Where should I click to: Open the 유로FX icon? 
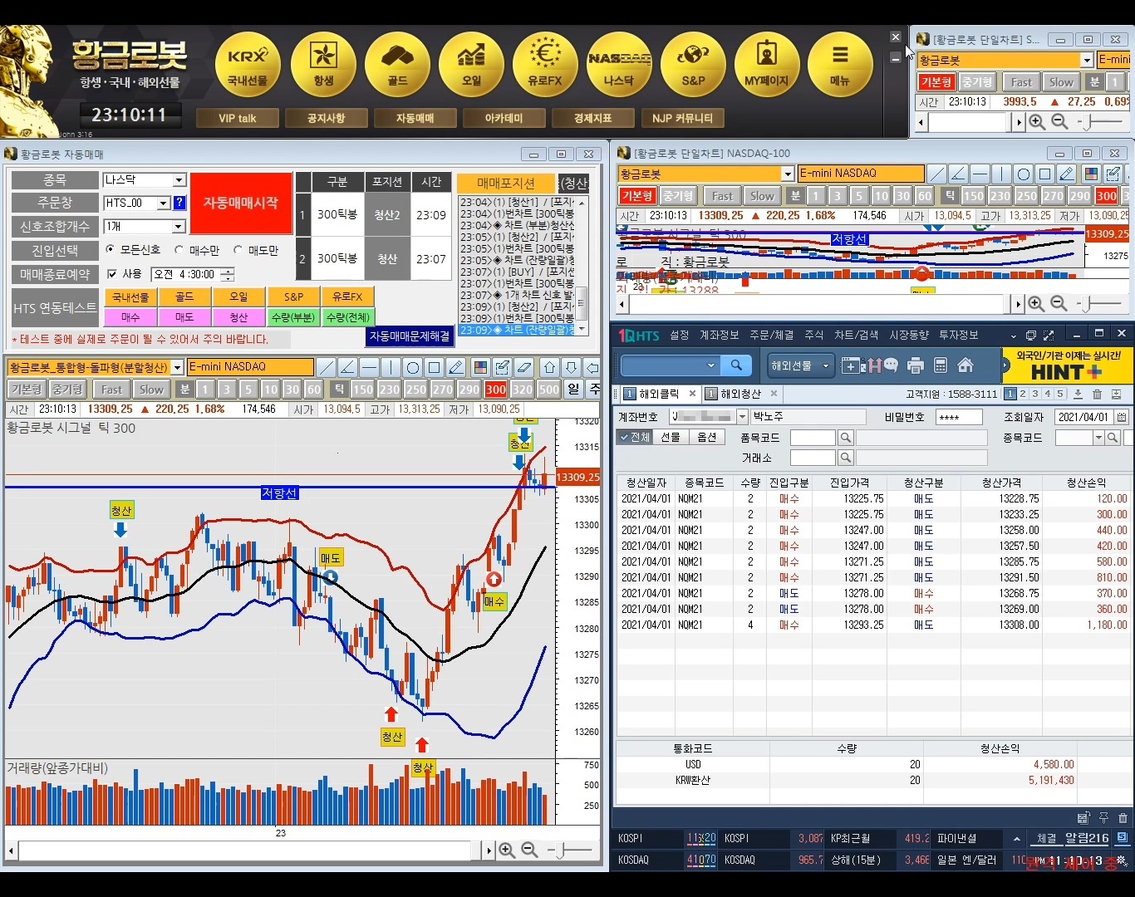click(545, 66)
